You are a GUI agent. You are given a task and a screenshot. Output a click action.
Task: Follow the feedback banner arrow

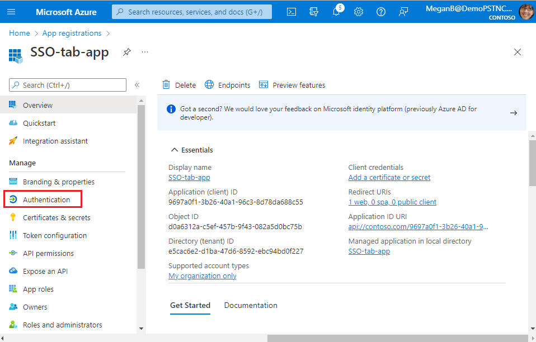(514, 113)
